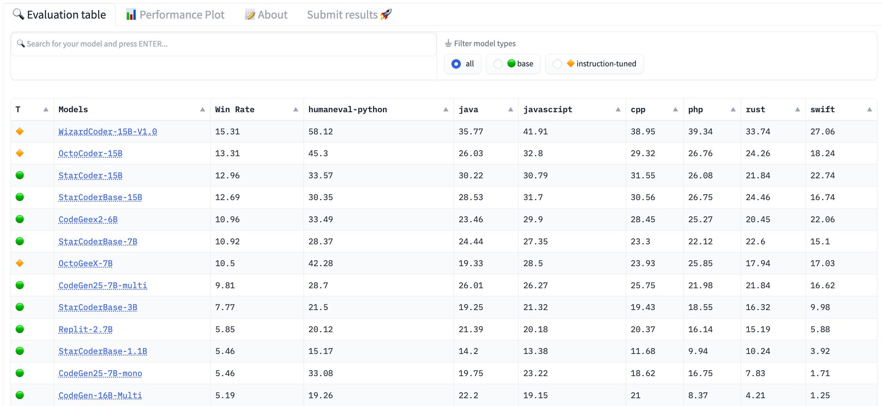The image size is (882, 406).
Task: Select OctoCoder humaneval-python value 45.3
Action: 318,154
